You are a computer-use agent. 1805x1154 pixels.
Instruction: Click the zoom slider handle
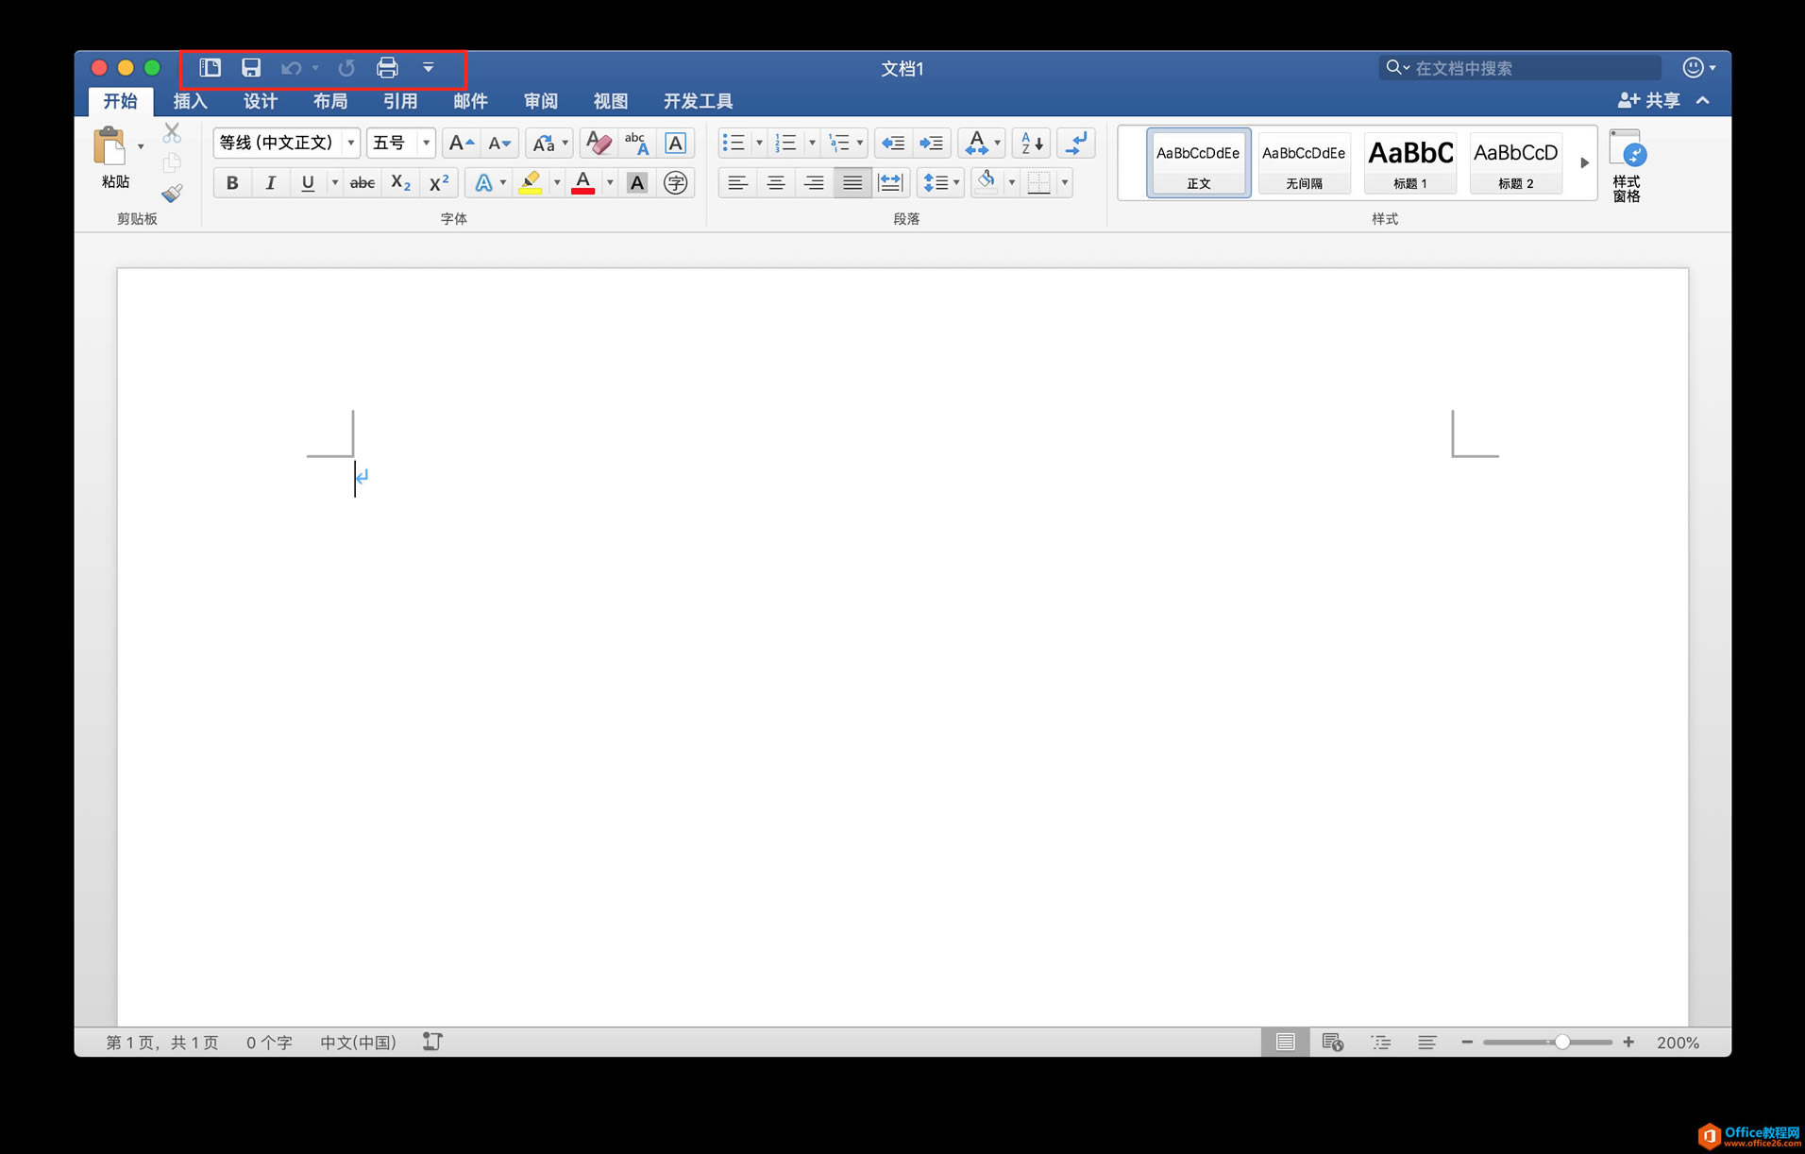[1562, 1042]
